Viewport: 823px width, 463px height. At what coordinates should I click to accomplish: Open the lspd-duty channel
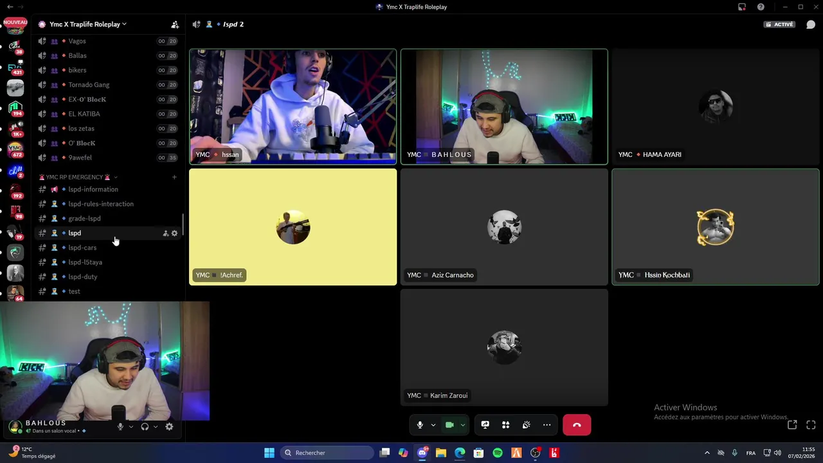click(108, 277)
